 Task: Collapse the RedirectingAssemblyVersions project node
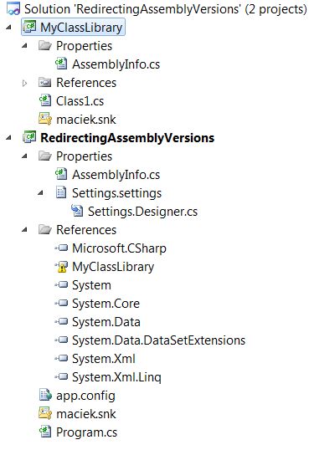[9, 138]
